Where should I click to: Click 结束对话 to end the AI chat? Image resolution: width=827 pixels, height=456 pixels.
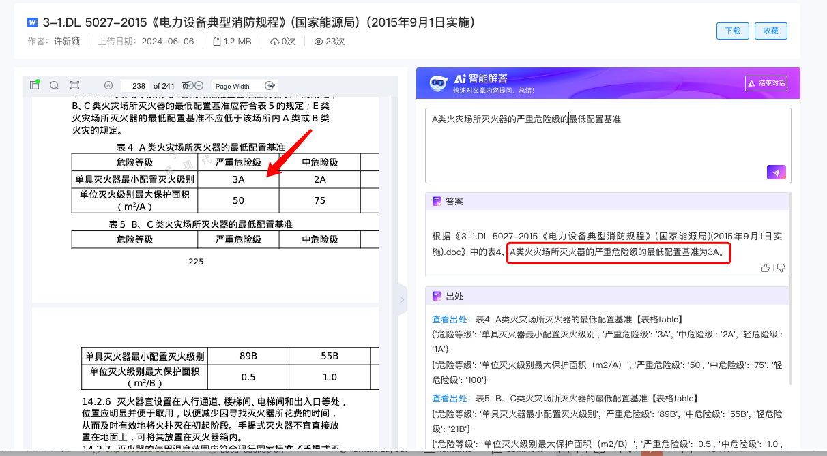(768, 83)
